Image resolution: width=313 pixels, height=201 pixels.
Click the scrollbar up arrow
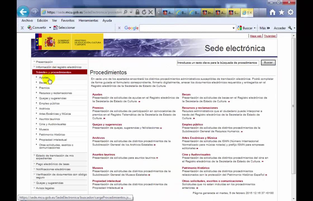coord(293,36)
